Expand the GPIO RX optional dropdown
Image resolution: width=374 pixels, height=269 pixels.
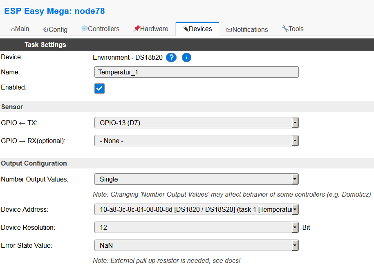tap(196, 141)
